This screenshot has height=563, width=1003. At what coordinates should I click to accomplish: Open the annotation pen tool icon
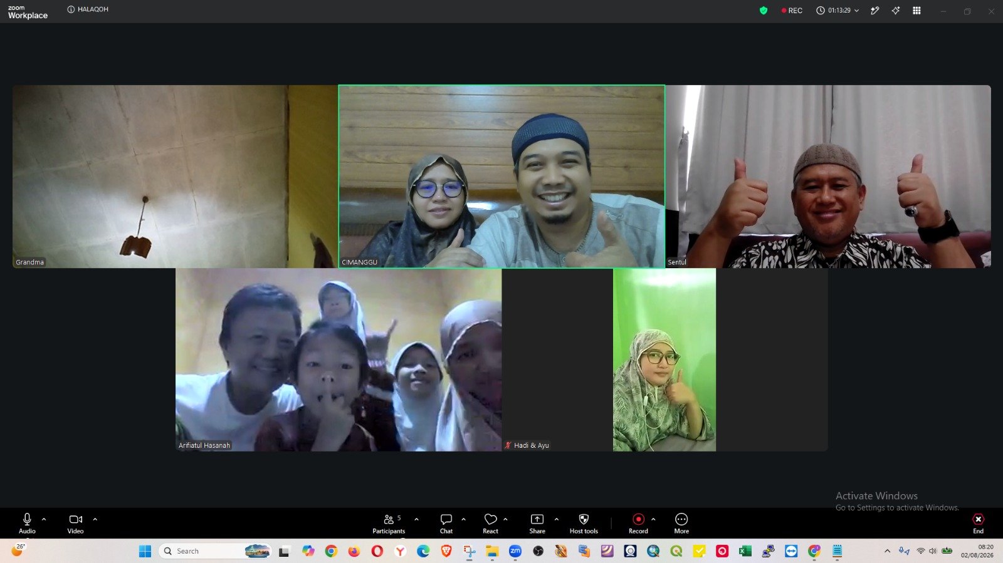pos(874,11)
